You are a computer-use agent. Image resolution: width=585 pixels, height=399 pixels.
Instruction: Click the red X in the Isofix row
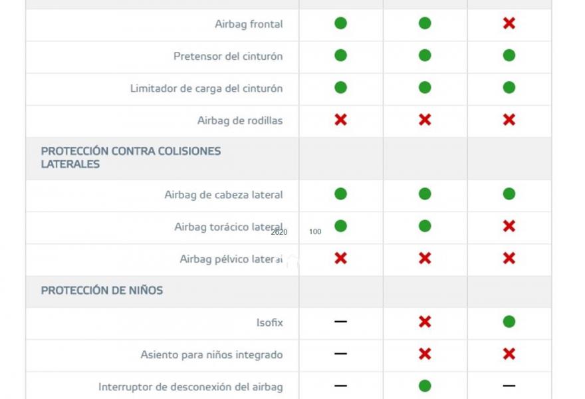tap(425, 322)
